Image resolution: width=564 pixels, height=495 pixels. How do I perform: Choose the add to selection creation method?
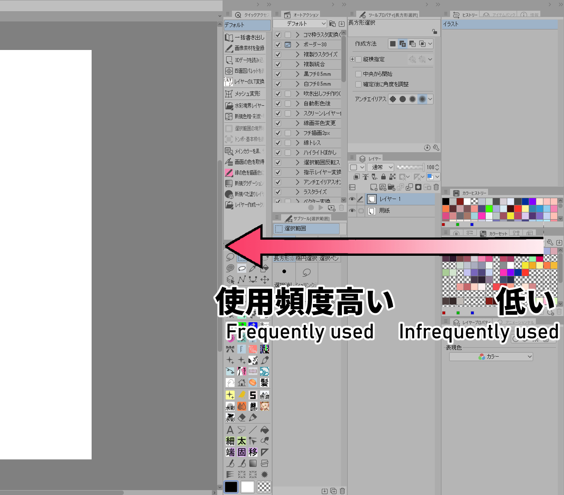click(403, 44)
